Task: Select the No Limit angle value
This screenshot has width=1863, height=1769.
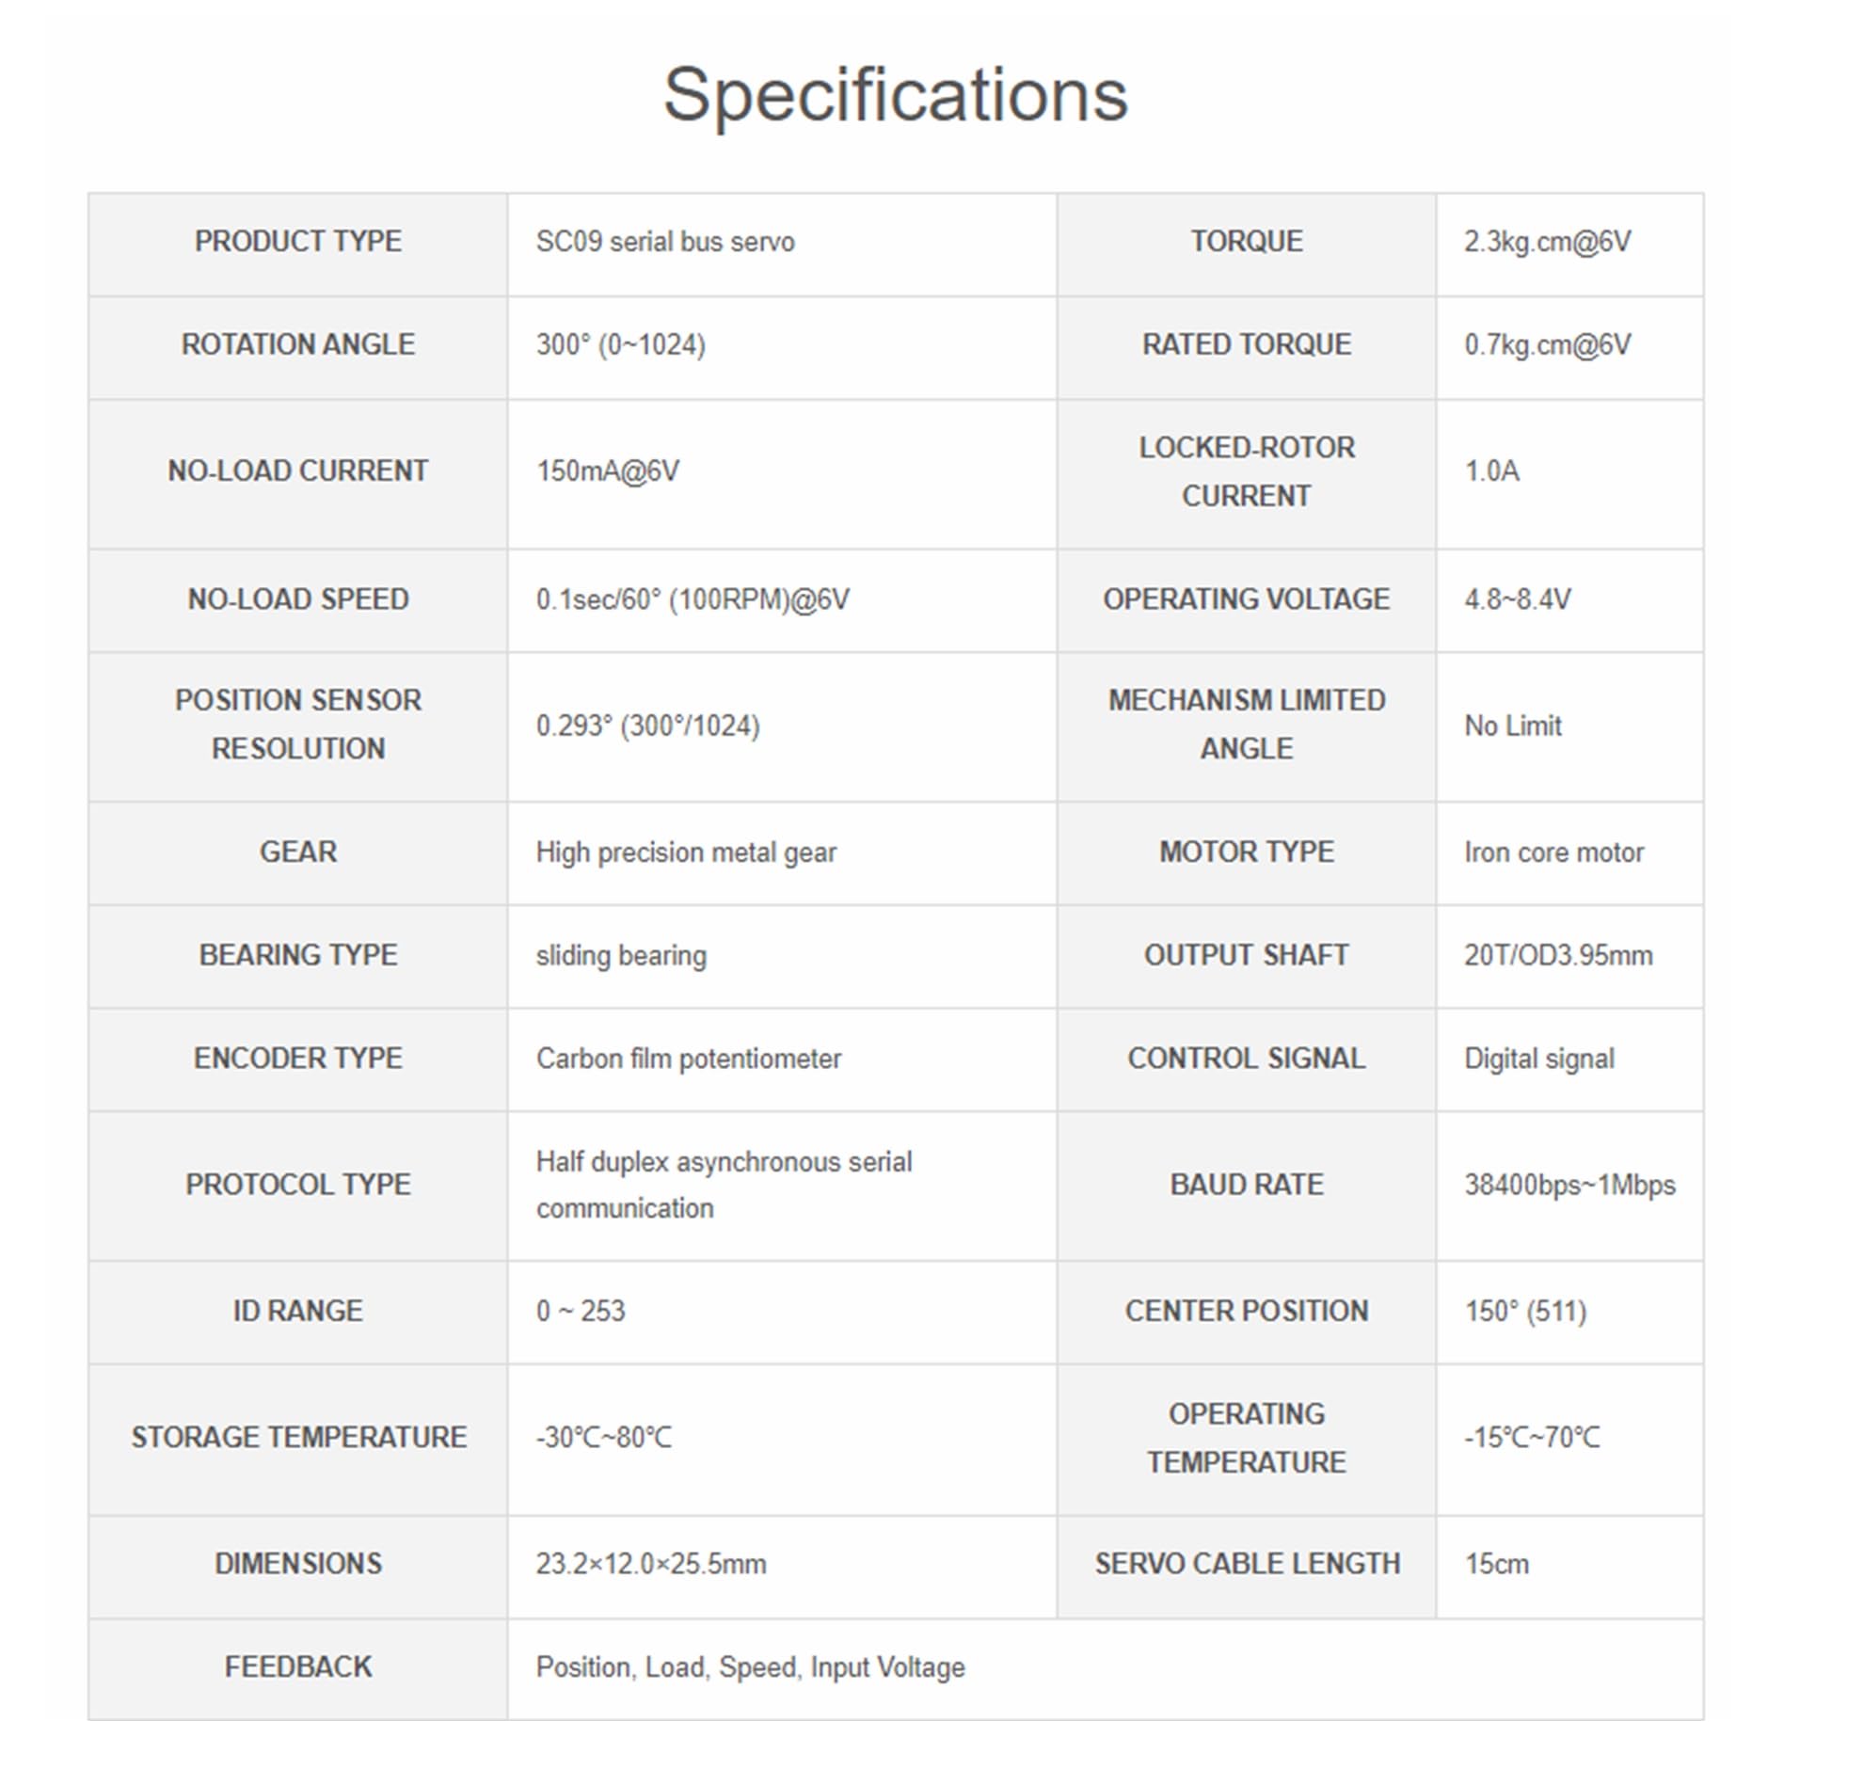Action: (1512, 726)
